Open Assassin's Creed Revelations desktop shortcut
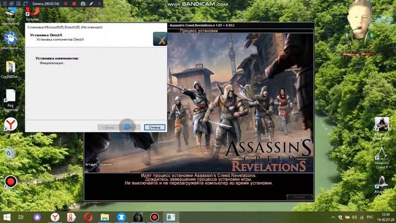The height and width of the screenshot is (223, 396). 382,128
